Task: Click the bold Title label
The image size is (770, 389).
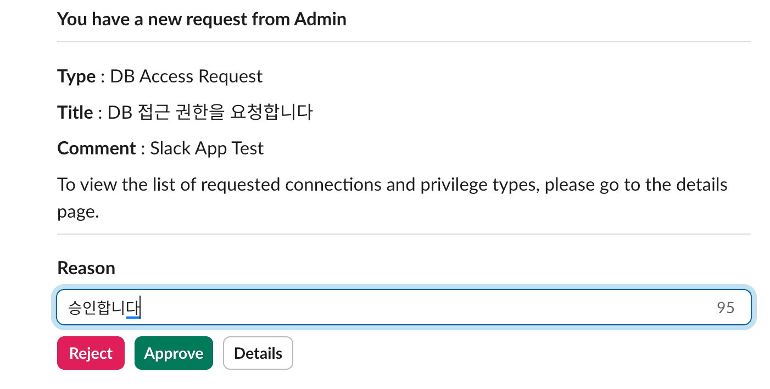Action: click(74, 112)
